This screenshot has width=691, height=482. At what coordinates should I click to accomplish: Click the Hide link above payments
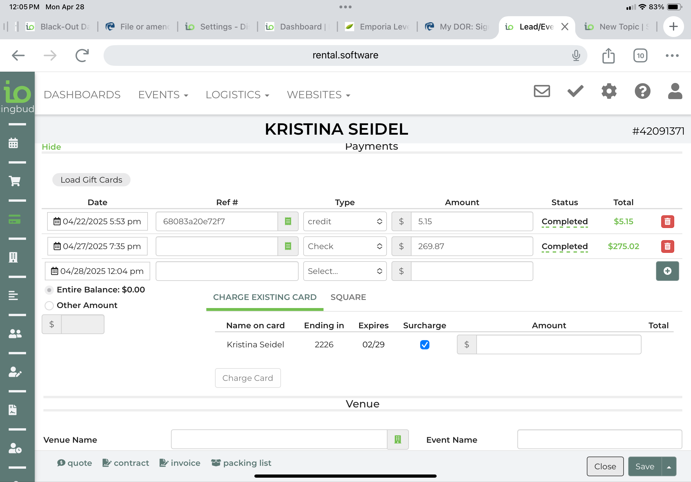[51, 147]
